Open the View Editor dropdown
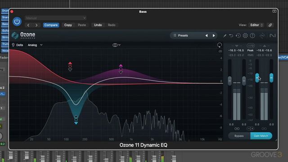 [x=256, y=25]
